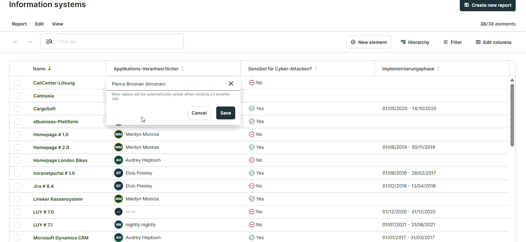Select the CallCenter-Lösung row checkbox
526x242 pixels.
coord(17,83)
